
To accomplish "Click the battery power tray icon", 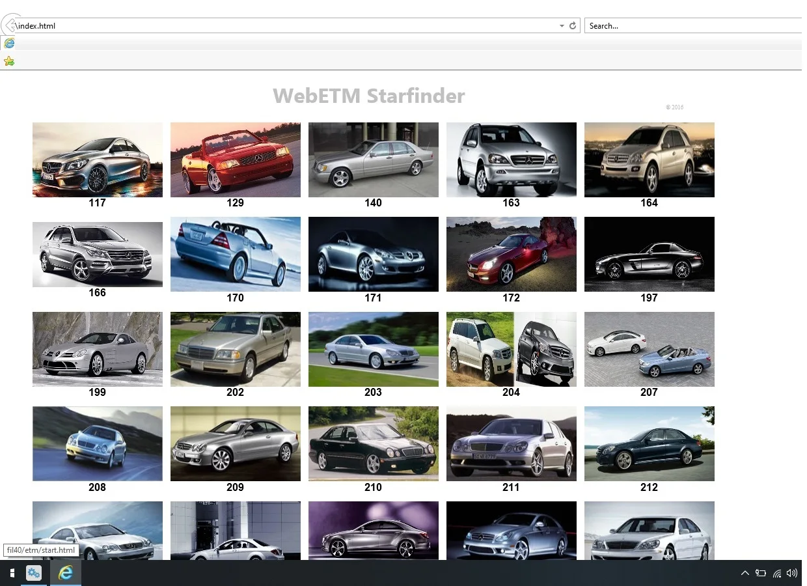I will coord(761,574).
